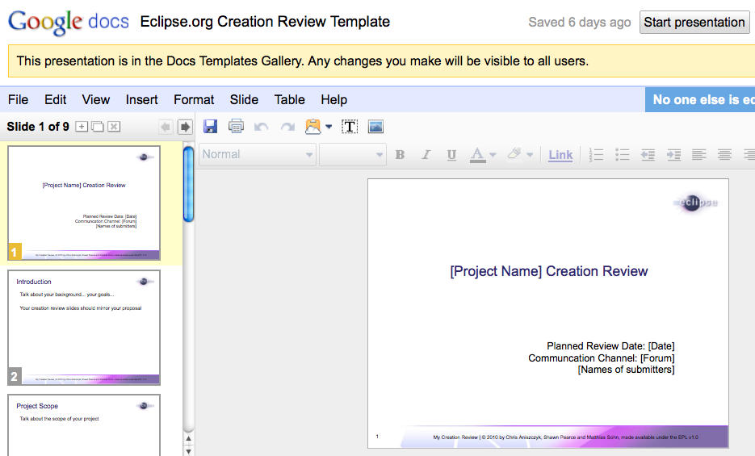Open the Table menu
The width and height of the screenshot is (755, 456).
(289, 99)
